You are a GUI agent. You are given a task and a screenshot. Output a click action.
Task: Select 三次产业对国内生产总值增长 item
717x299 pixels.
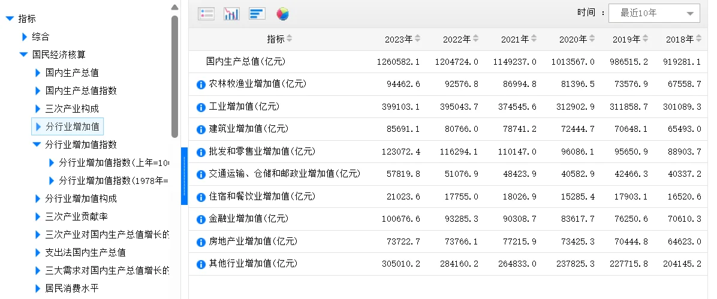[x=107, y=234]
